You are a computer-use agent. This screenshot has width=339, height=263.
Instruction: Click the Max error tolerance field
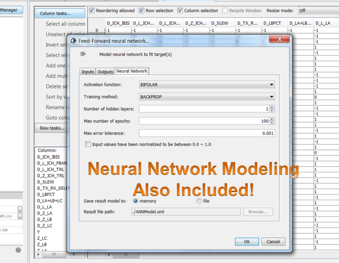click(207, 133)
